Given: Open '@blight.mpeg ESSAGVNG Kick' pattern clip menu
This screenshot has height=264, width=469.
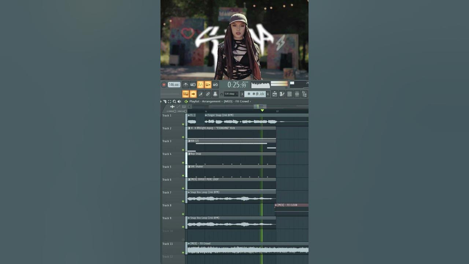Looking at the screenshot, I should tap(189, 128).
